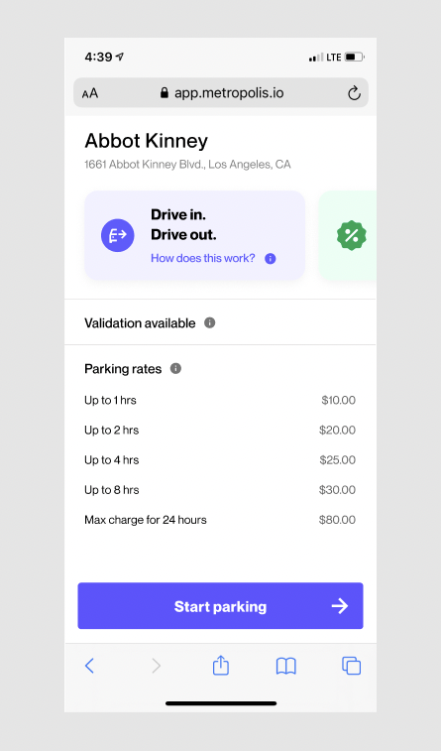
Task: Go back with the Safari back arrow
Action: [89, 666]
